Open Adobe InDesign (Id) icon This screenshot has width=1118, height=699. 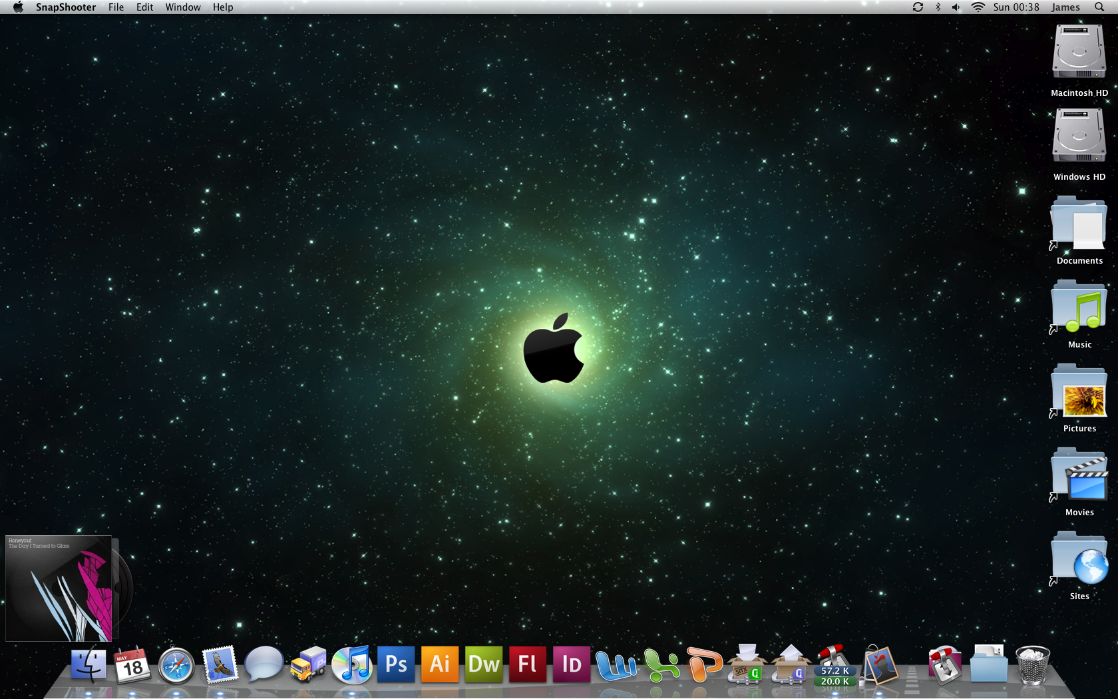click(572, 664)
